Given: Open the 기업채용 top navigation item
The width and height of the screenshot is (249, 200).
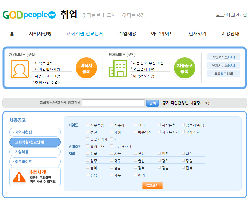Looking at the screenshot, I should click(127, 34).
